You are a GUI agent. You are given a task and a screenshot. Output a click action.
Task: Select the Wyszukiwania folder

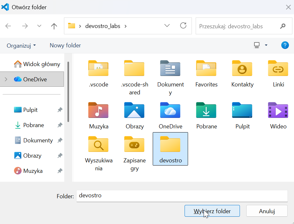(98, 153)
